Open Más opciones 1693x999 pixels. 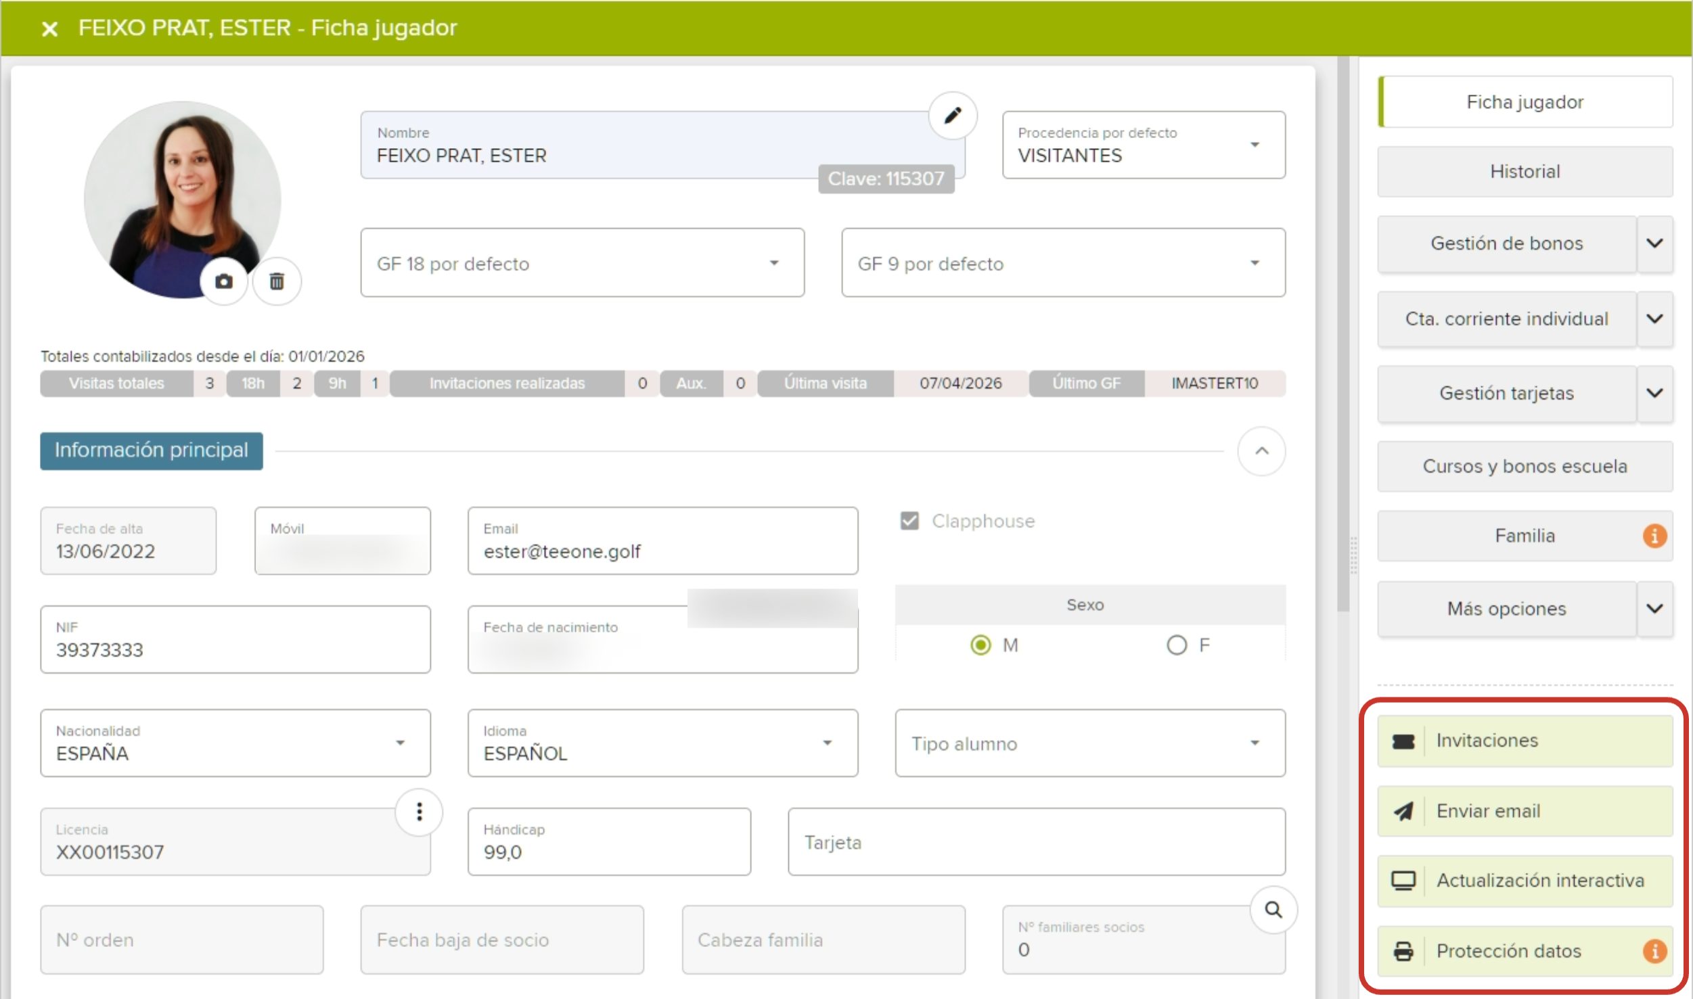point(1507,609)
